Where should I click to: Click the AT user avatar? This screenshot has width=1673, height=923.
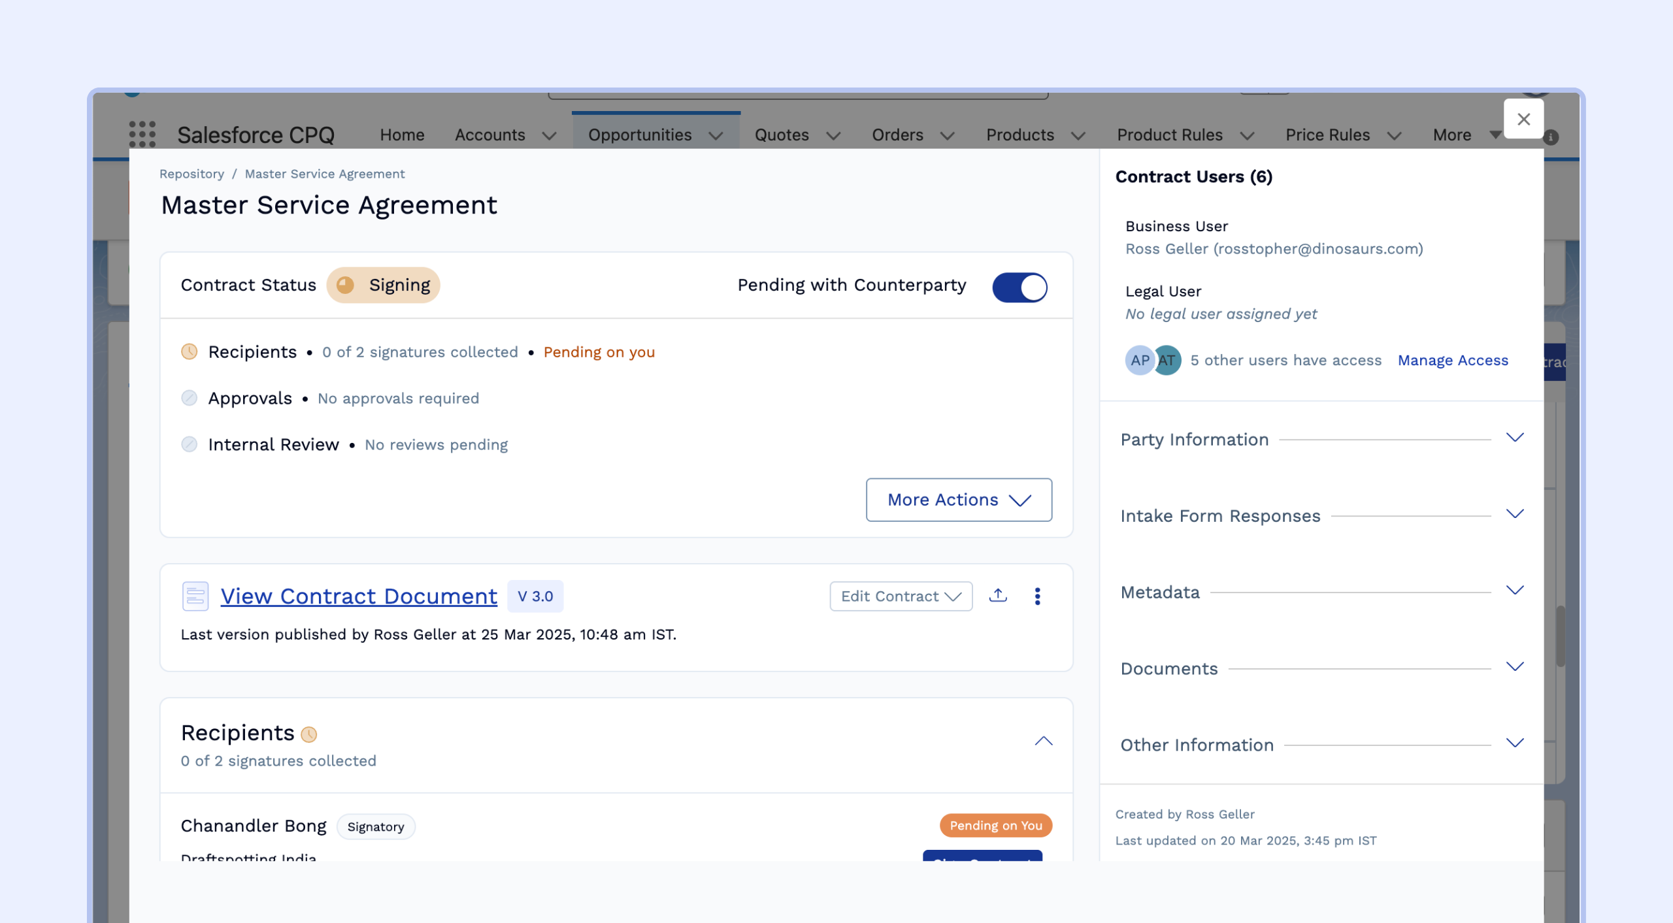coord(1168,360)
